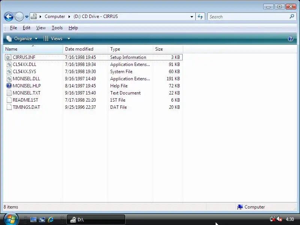Click the CIRRUS.INF file name
Viewport: 300px width, 225px height.
point(24,57)
